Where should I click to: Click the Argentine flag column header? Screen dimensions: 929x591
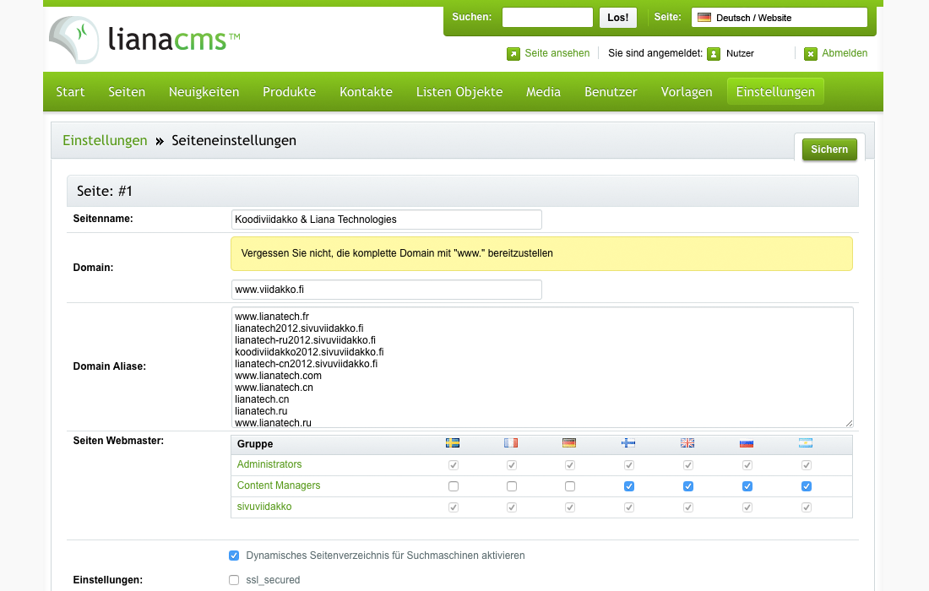tap(806, 443)
